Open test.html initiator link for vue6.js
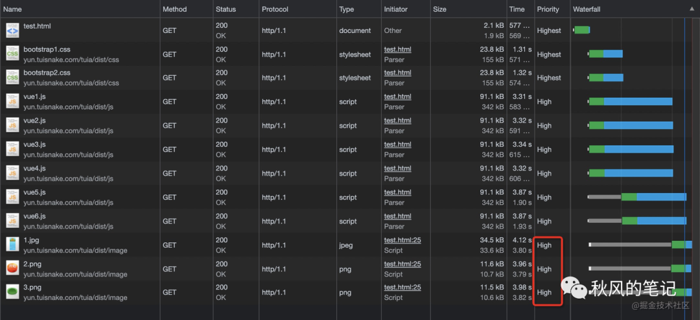This screenshot has height=320, width=700. point(398,216)
